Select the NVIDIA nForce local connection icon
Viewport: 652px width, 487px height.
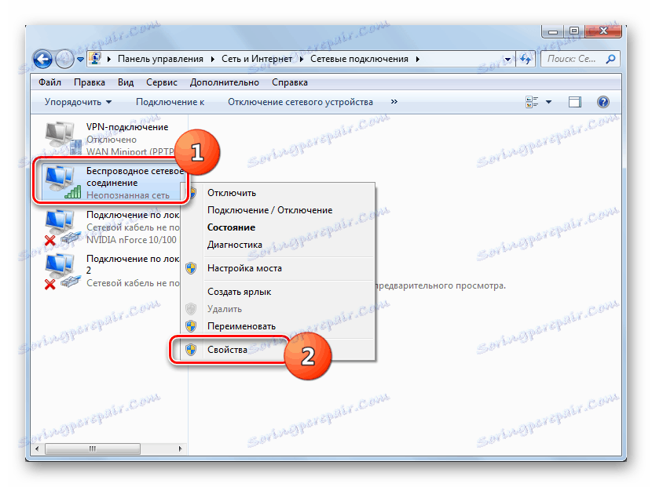click(59, 222)
